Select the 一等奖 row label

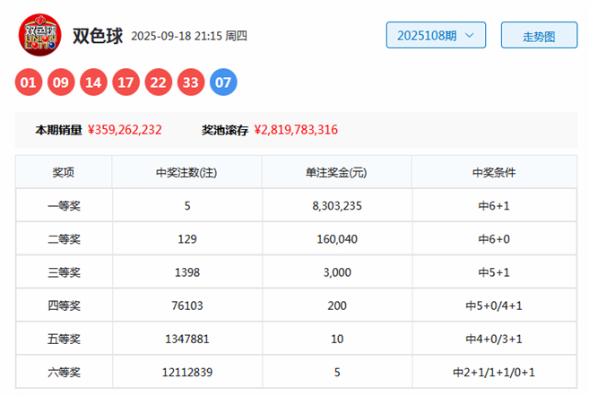point(64,206)
